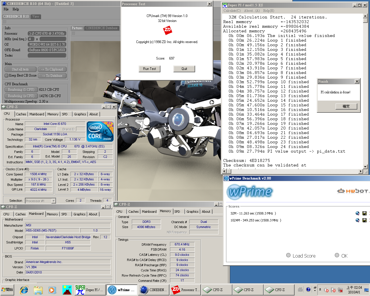370x296 pixels.
Task: Click the Processor name field in CINEBENCH
Action: point(47,34)
